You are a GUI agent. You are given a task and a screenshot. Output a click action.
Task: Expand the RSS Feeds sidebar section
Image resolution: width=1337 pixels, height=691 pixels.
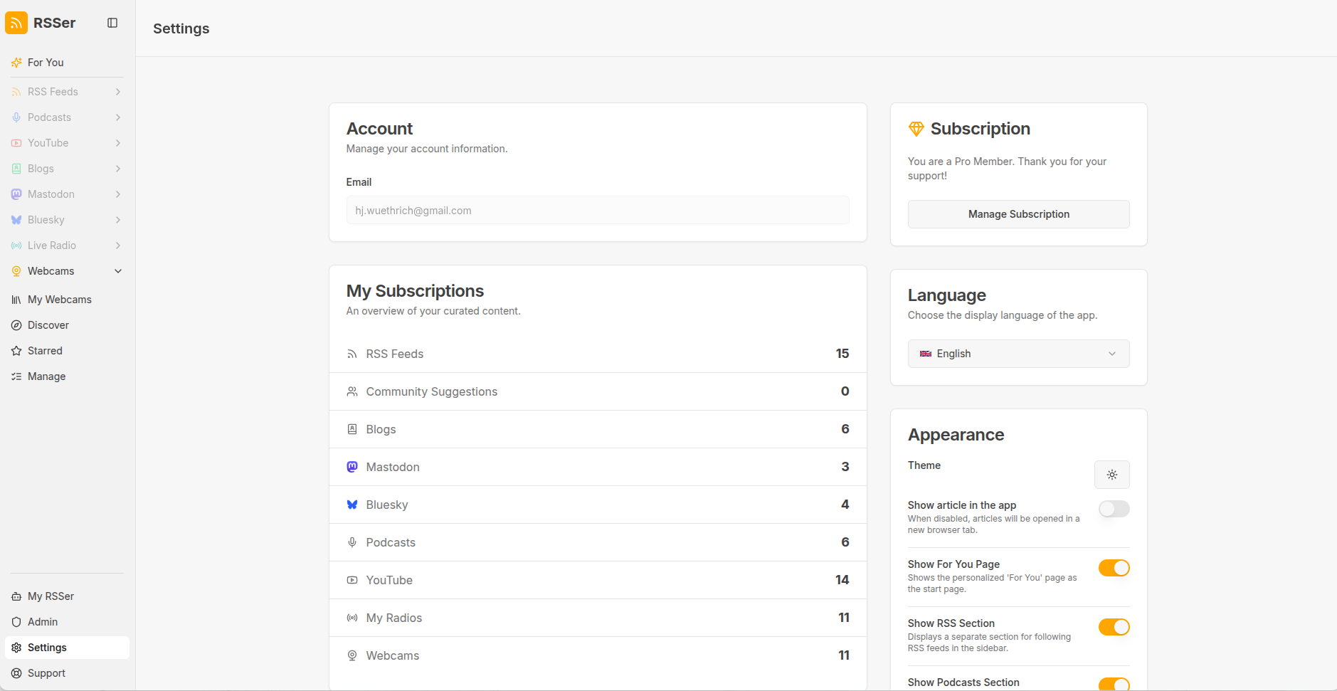[117, 91]
